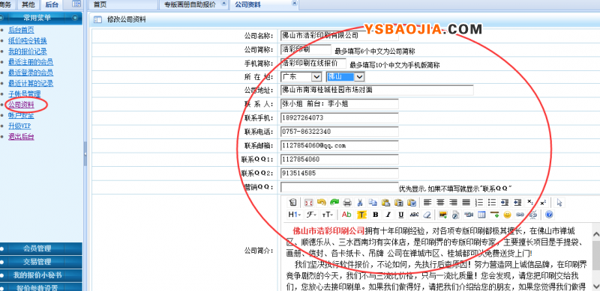Screen dimensions: 600x291
Task: Click the 营销QQ input field
Action: (x=340, y=187)
